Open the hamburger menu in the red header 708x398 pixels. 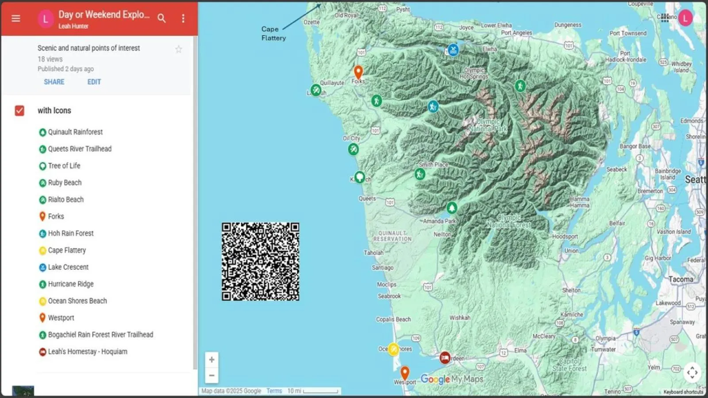[15, 18]
